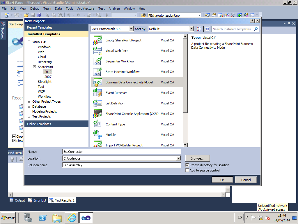The width and height of the screenshot is (298, 224).
Task: Select the Event Receiver template icon
Action: tap(97, 93)
